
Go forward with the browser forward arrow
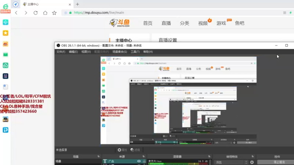26,13
